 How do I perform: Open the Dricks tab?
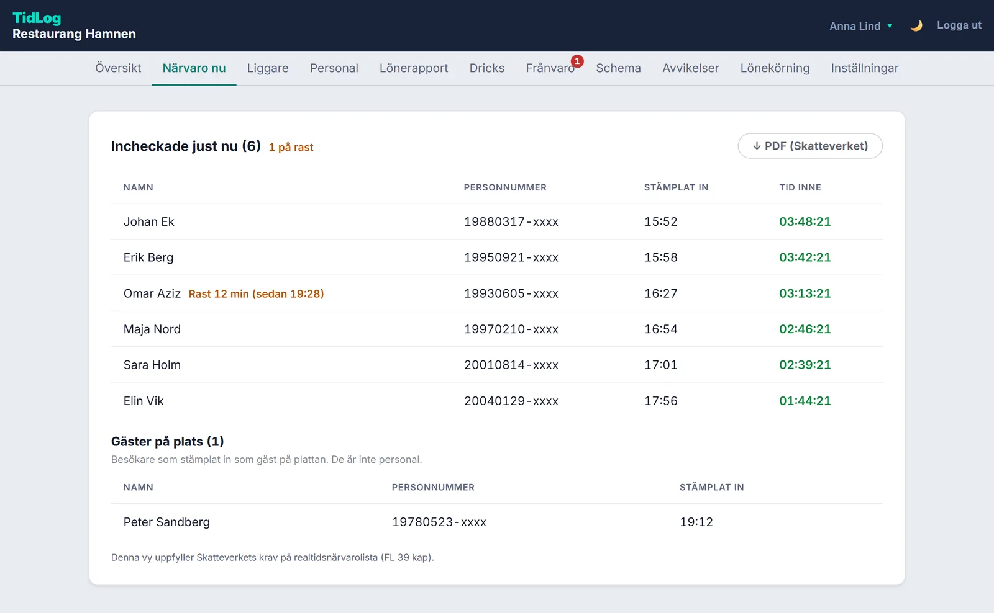click(487, 68)
